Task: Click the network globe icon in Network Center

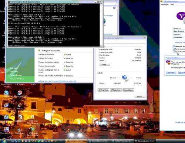Action: click(x=104, y=21)
